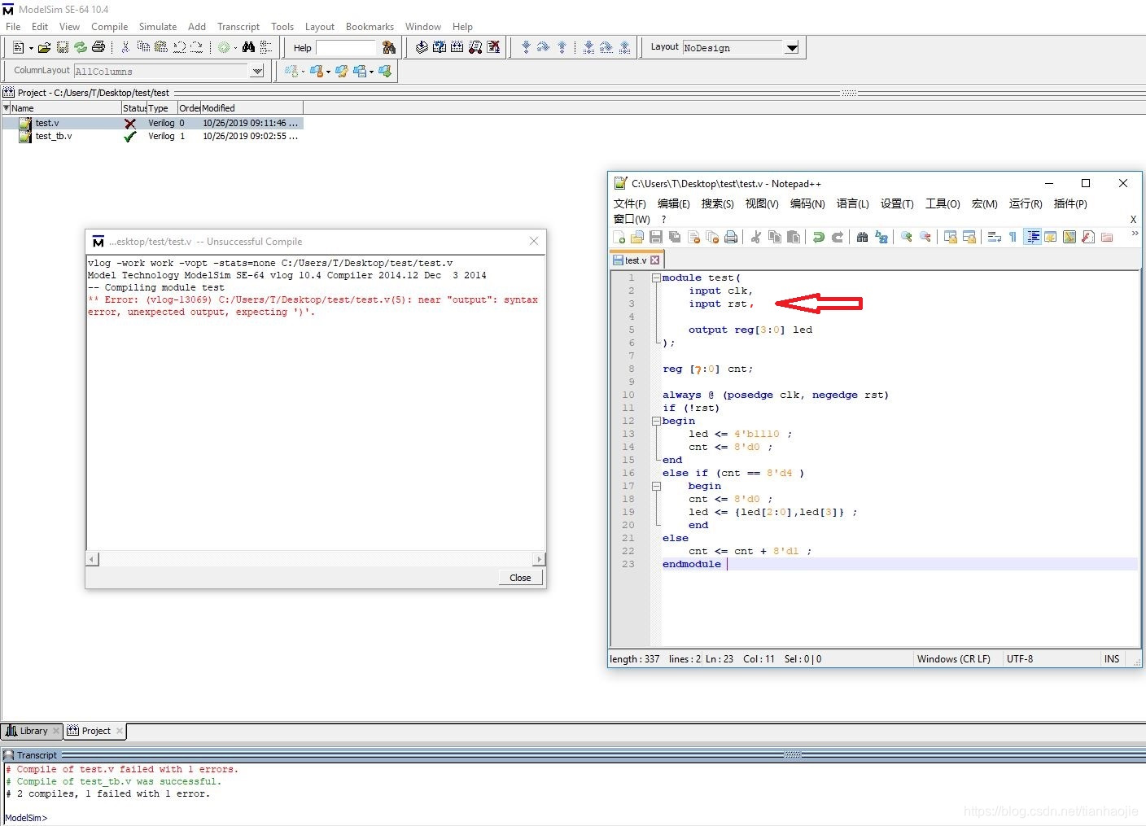Viewport: 1146px width, 826px height.
Task: Click Notepad++ Function List icon
Action: 1088,237
